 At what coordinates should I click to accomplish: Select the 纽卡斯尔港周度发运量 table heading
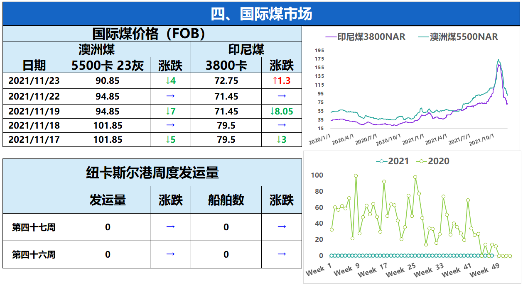(x=152, y=173)
